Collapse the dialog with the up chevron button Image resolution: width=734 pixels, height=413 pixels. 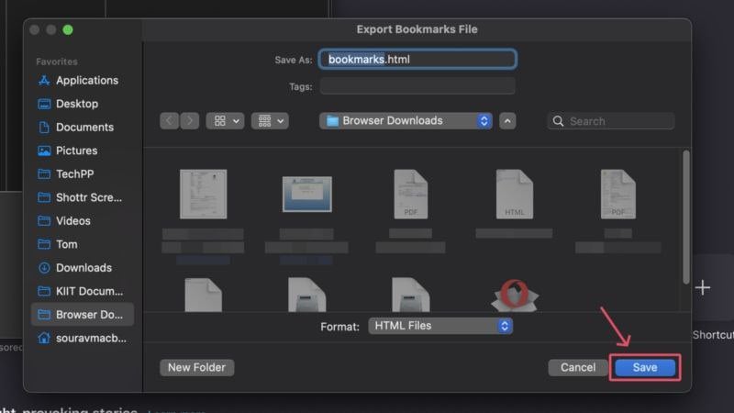(507, 121)
